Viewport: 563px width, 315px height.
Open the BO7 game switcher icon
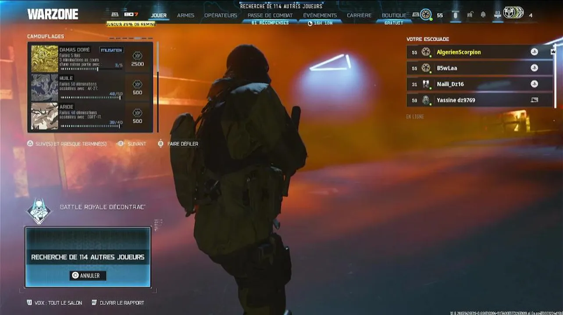tap(131, 15)
